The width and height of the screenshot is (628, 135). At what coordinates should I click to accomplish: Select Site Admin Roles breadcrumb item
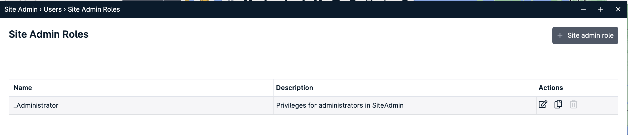94,9
